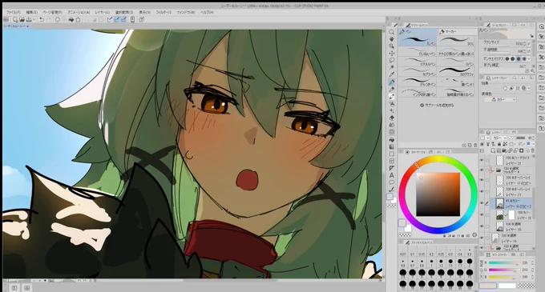Select the Eraser tool
The height and width of the screenshot is (292, 545).
tap(391, 118)
